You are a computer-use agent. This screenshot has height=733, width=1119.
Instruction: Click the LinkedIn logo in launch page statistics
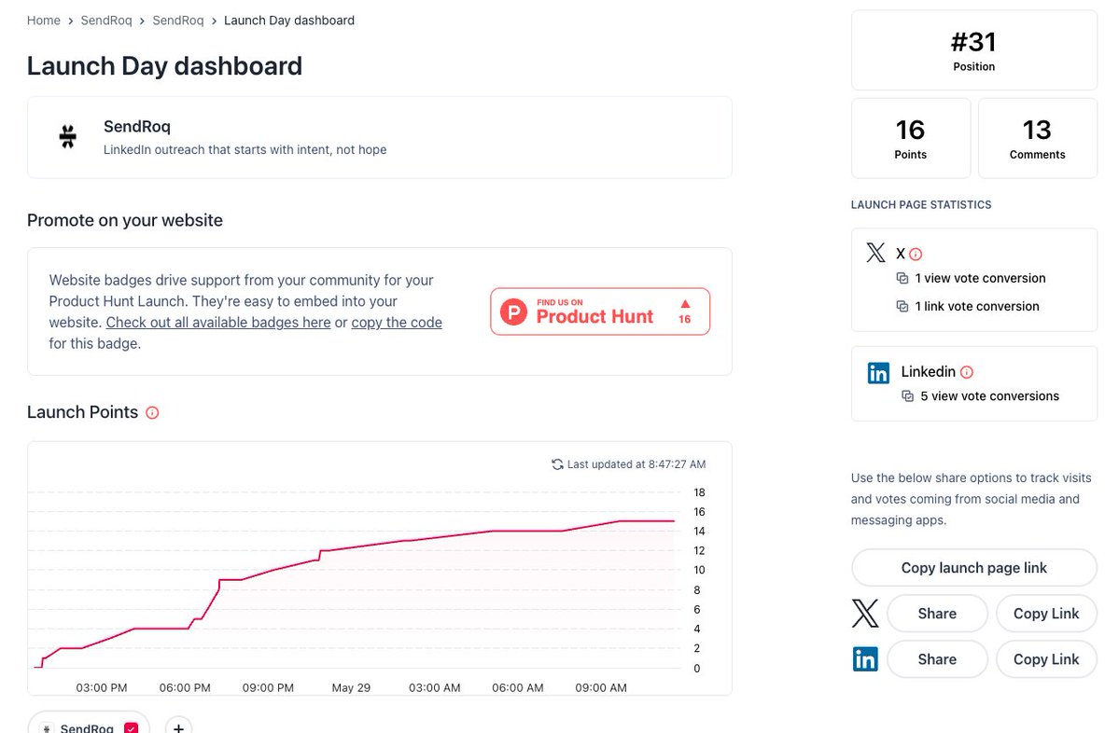click(878, 372)
